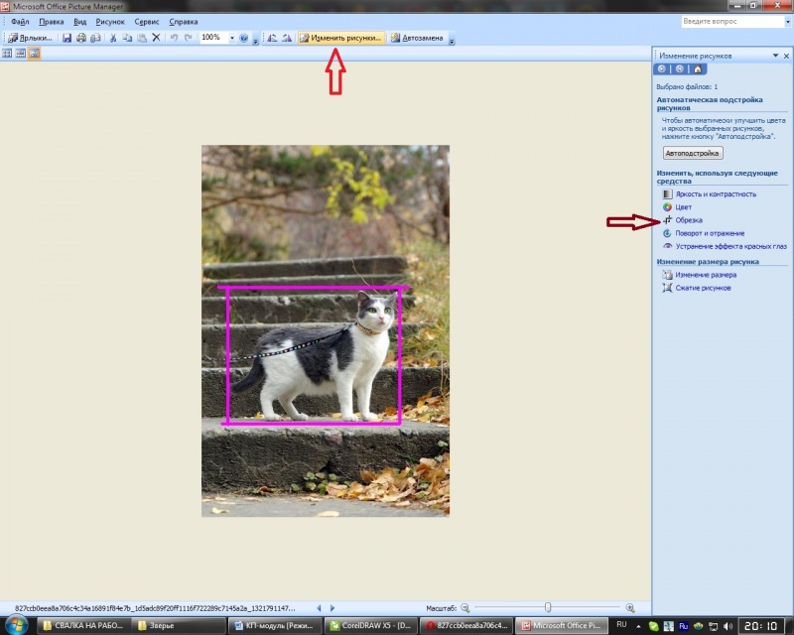Screen dimensions: 794x635
Task: Click the Save icon in toolbar
Action: 66,38
